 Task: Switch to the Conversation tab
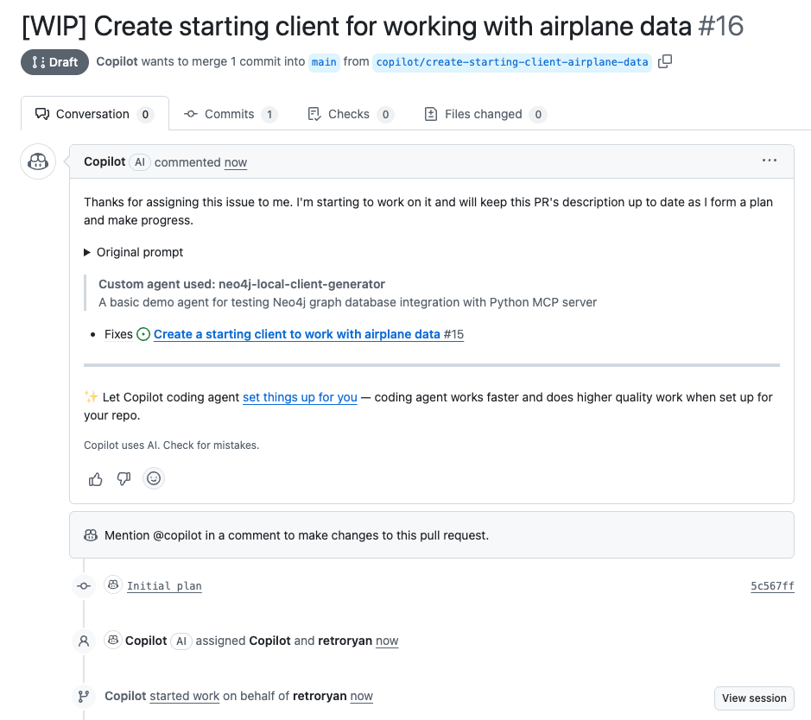coord(95,114)
